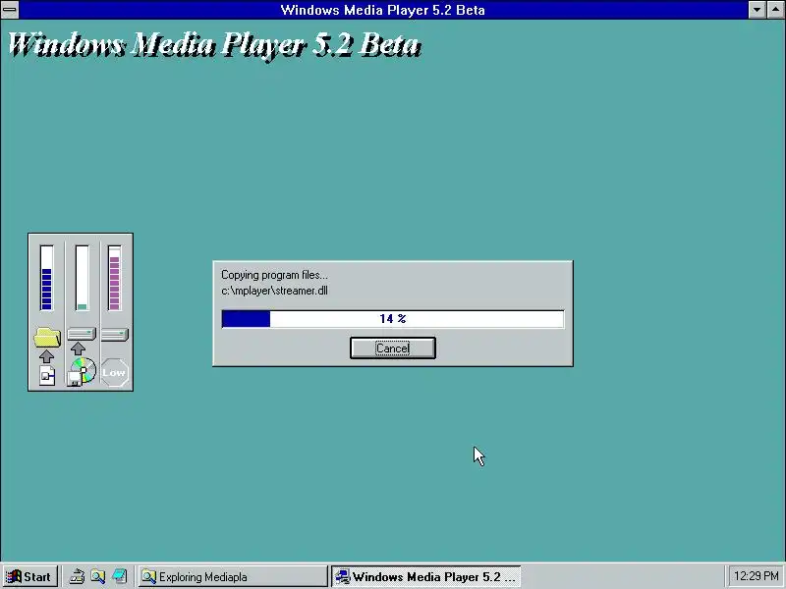Click the first quick launch icon beside Start
Image resolution: width=786 pixels, height=589 pixels.
coord(77,576)
